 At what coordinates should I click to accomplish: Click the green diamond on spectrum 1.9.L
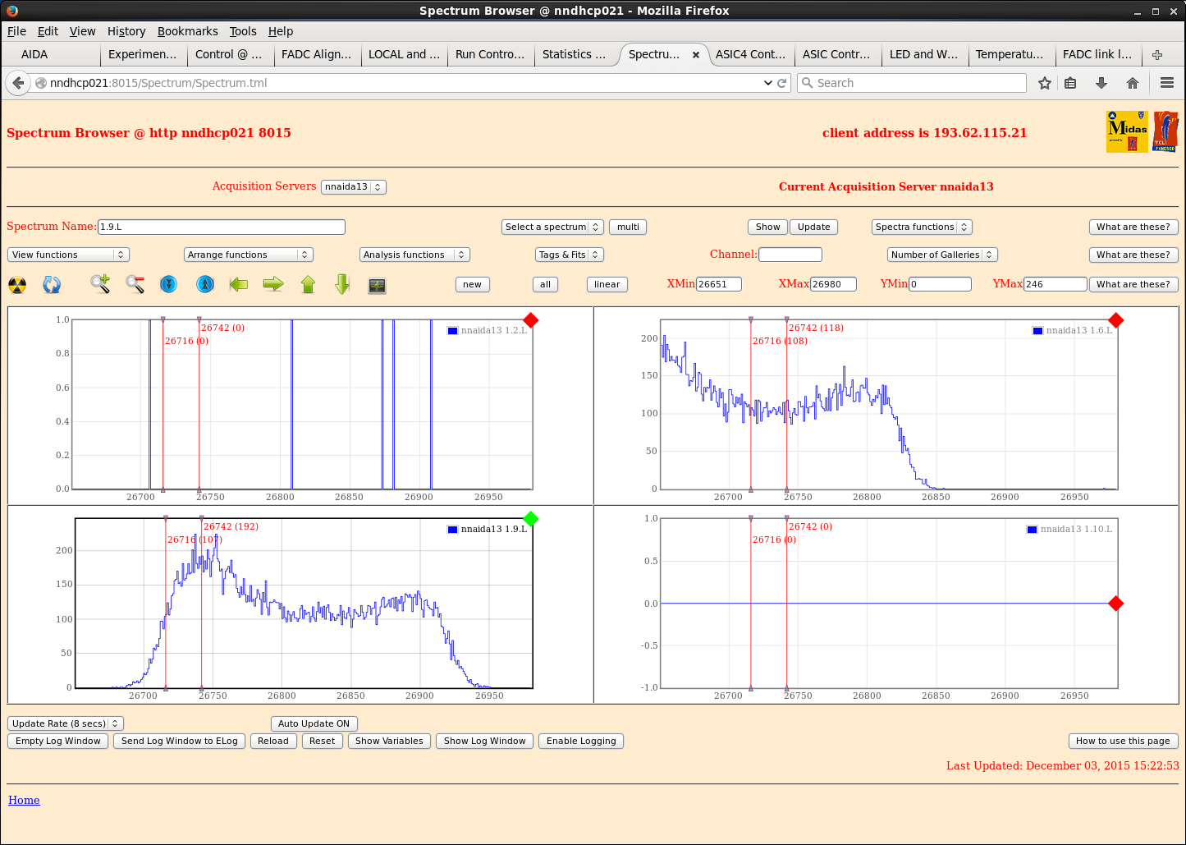[531, 518]
